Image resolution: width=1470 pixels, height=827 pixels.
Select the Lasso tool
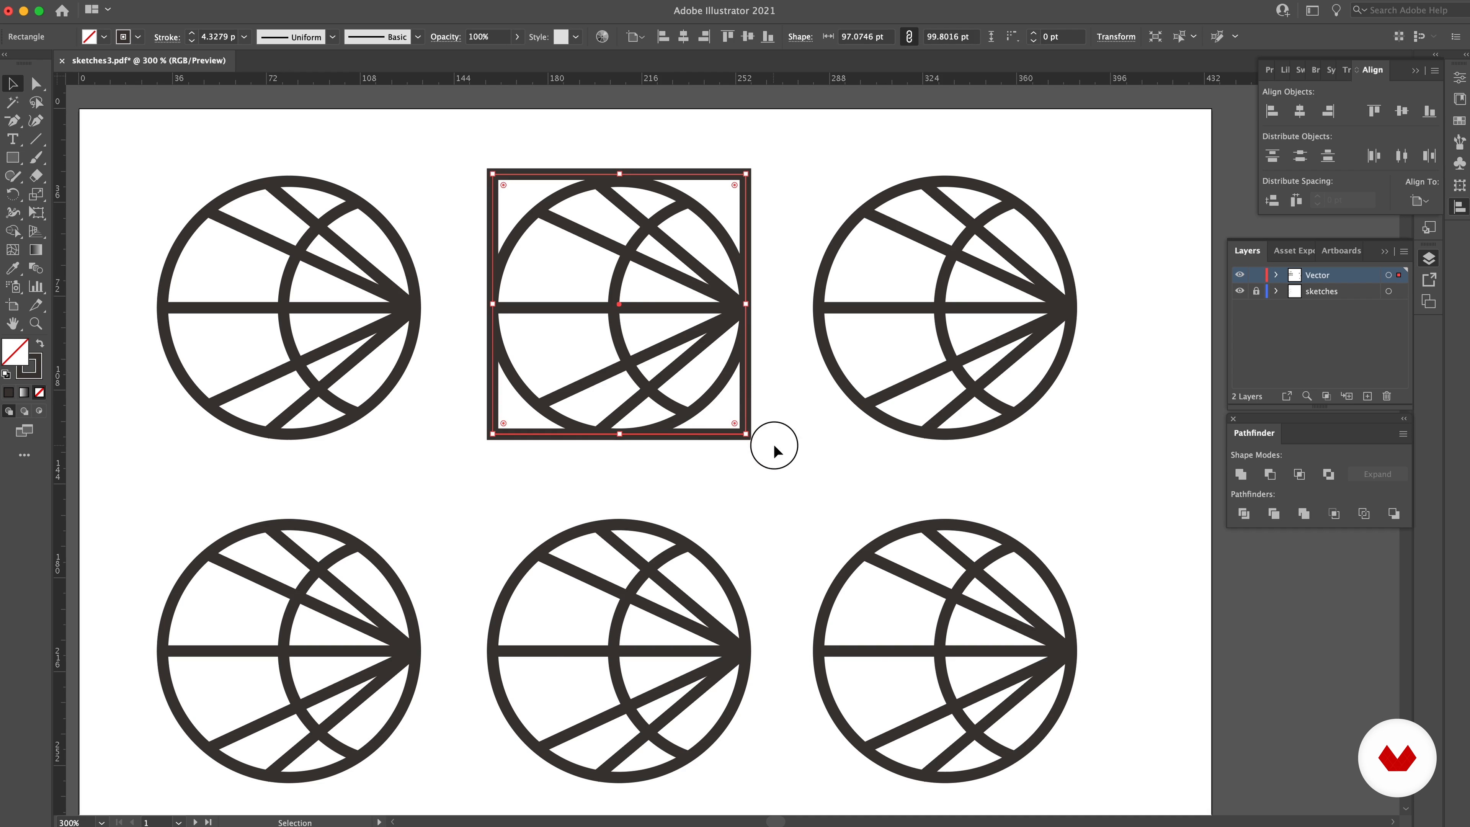(36, 103)
